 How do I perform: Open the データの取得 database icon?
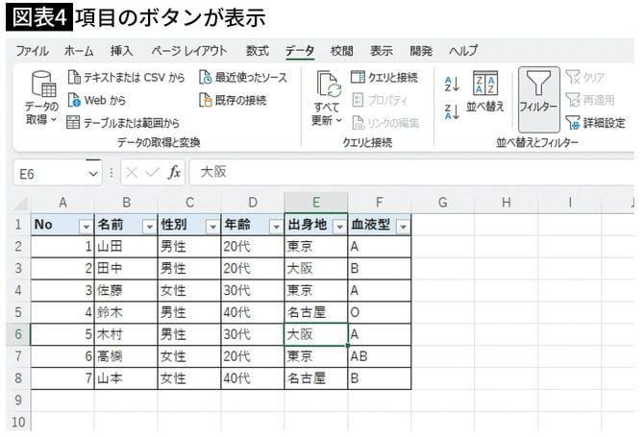43,84
